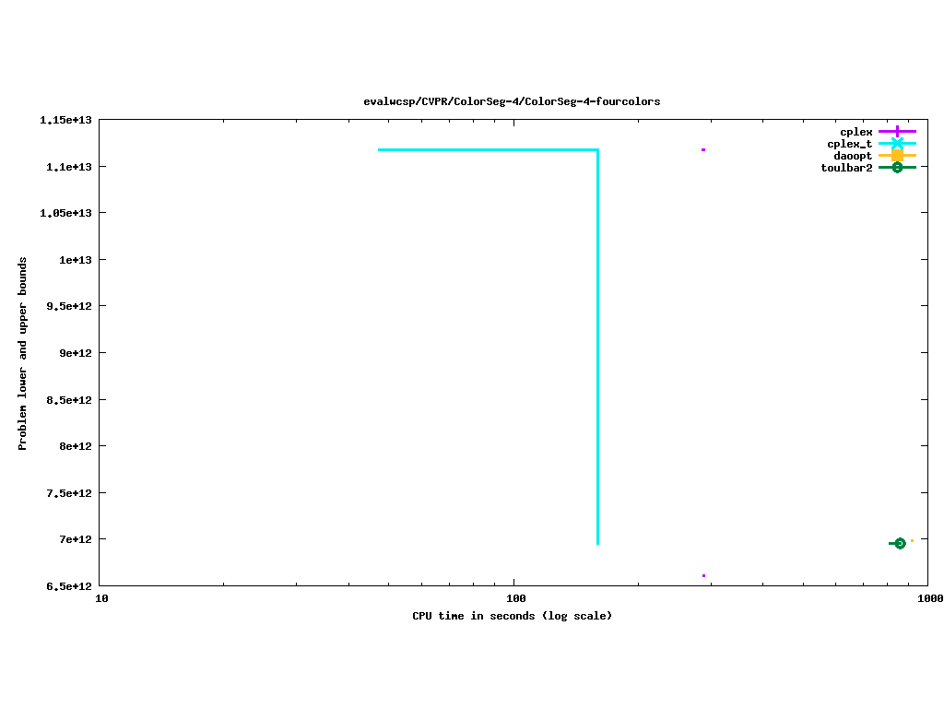The width and height of the screenshot is (944, 708).
Task: Click the cyan vertical cplex_t line segment
Action: point(597,350)
